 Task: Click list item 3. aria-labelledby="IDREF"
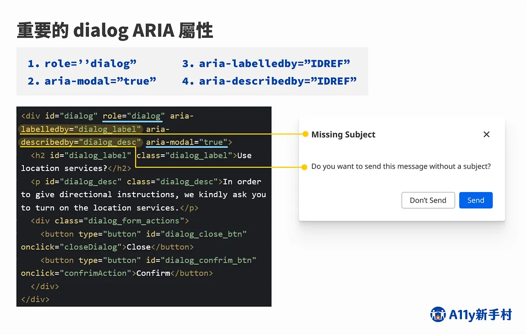[x=266, y=64]
